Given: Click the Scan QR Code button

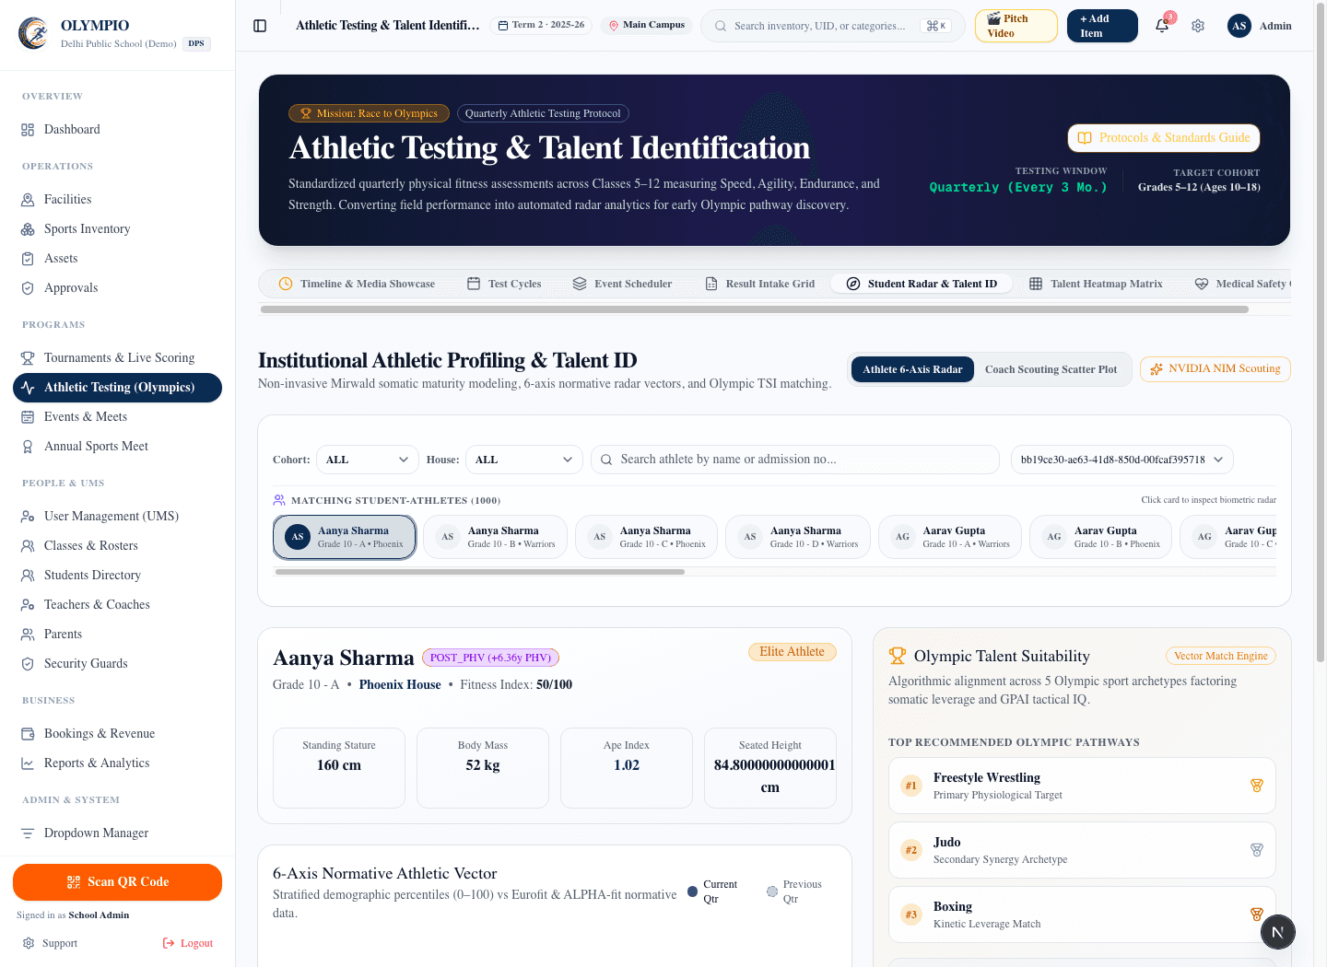Looking at the screenshot, I should pos(117,882).
